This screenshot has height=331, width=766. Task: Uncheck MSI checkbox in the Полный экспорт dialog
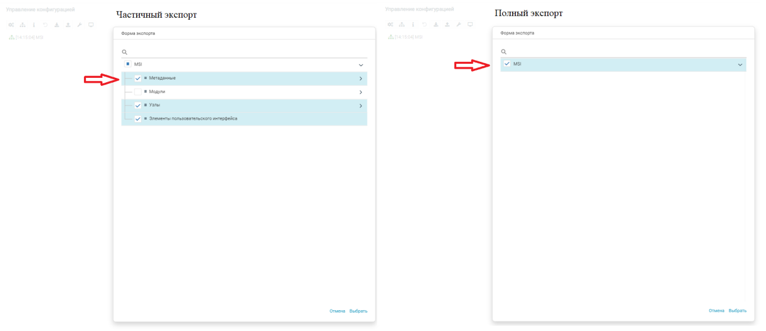tap(507, 64)
